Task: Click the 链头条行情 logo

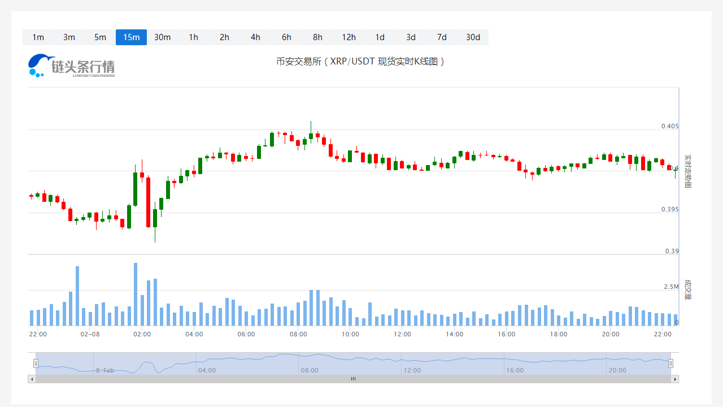Action: [x=71, y=66]
